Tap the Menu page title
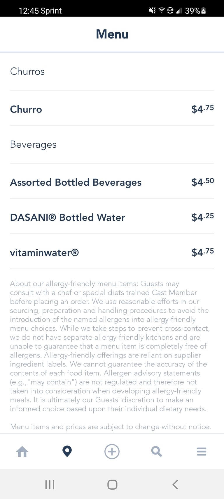 click(112, 34)
